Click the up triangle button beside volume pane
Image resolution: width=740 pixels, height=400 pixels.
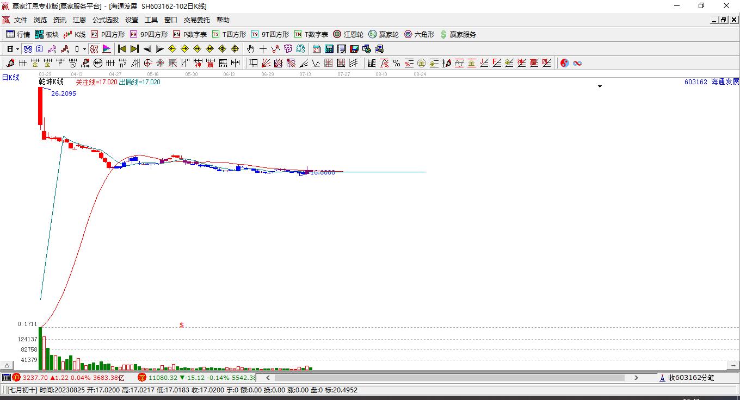point(7,366)
